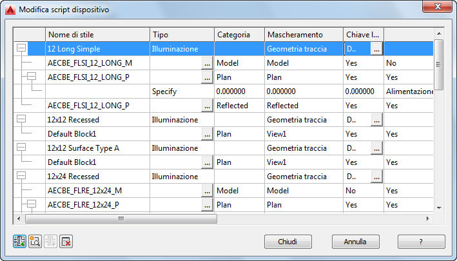Collapse the 12 Long Simple tree node
The image size is (457, 261).
click(x=21, y=48)
